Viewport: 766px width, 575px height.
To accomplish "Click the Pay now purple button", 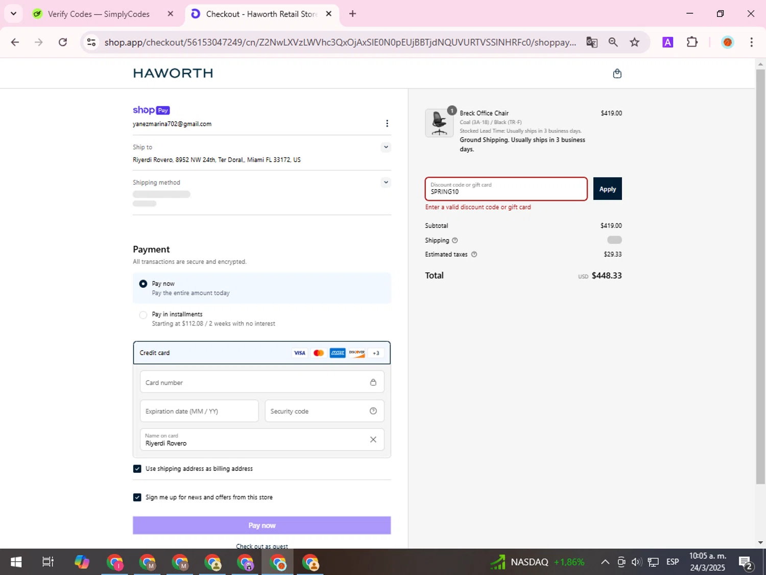I will (261, 525).
